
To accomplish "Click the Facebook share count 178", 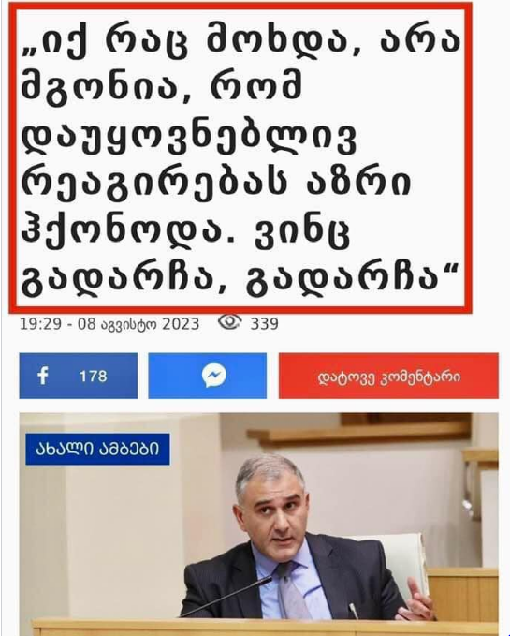I will pos(94,376).
